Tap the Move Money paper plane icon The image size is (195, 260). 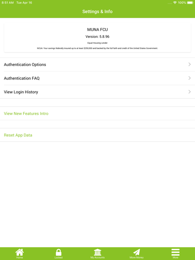click(x=137, y=252)
